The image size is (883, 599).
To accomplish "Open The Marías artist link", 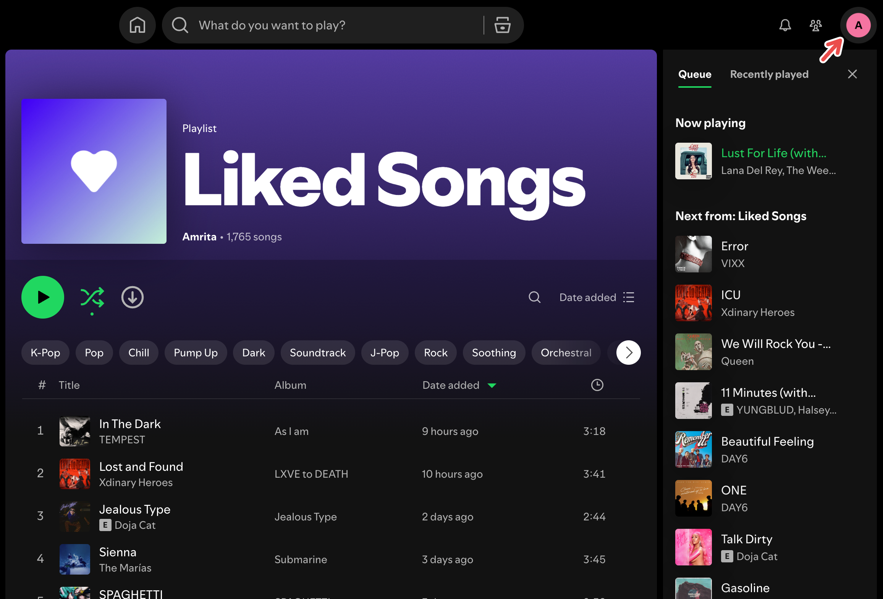I will (125, 568).
